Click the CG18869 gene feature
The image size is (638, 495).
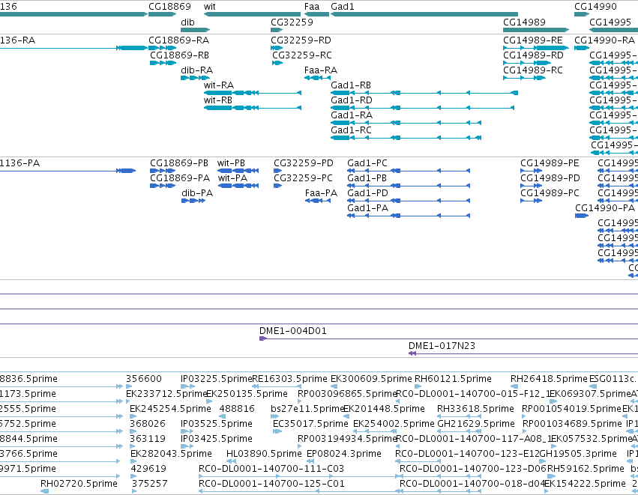click(x=163, y=15)
